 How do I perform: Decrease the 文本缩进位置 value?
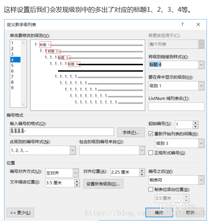click(77, 185)
